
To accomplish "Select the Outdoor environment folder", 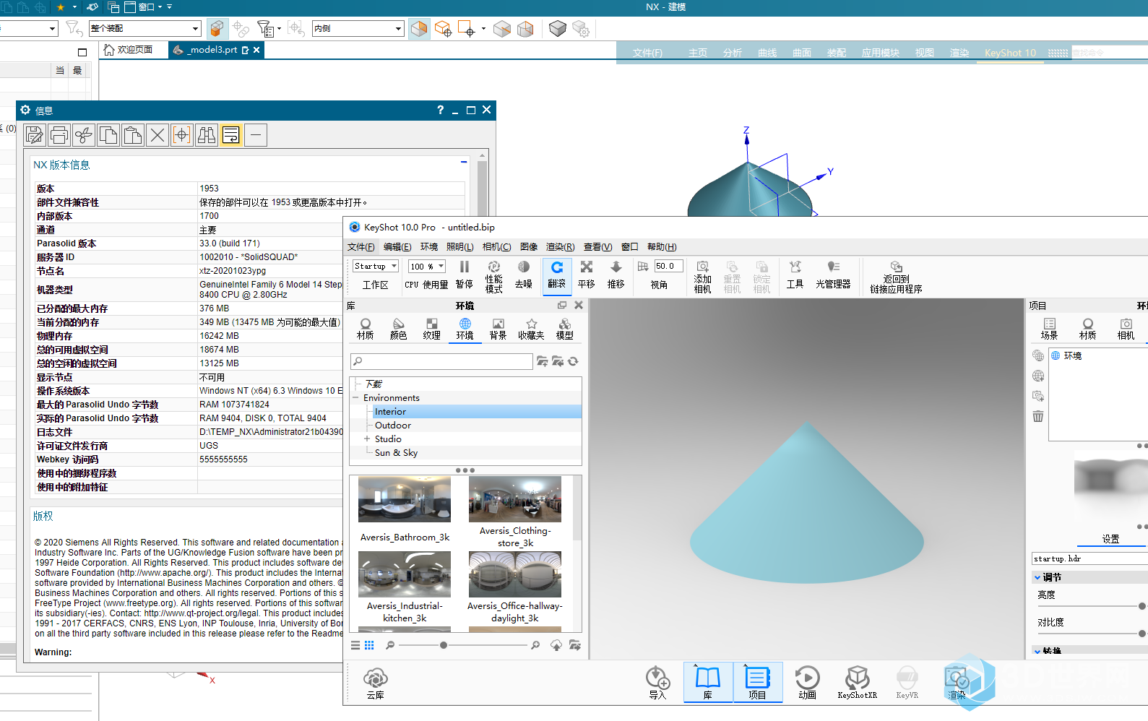I will pos(393,426).
